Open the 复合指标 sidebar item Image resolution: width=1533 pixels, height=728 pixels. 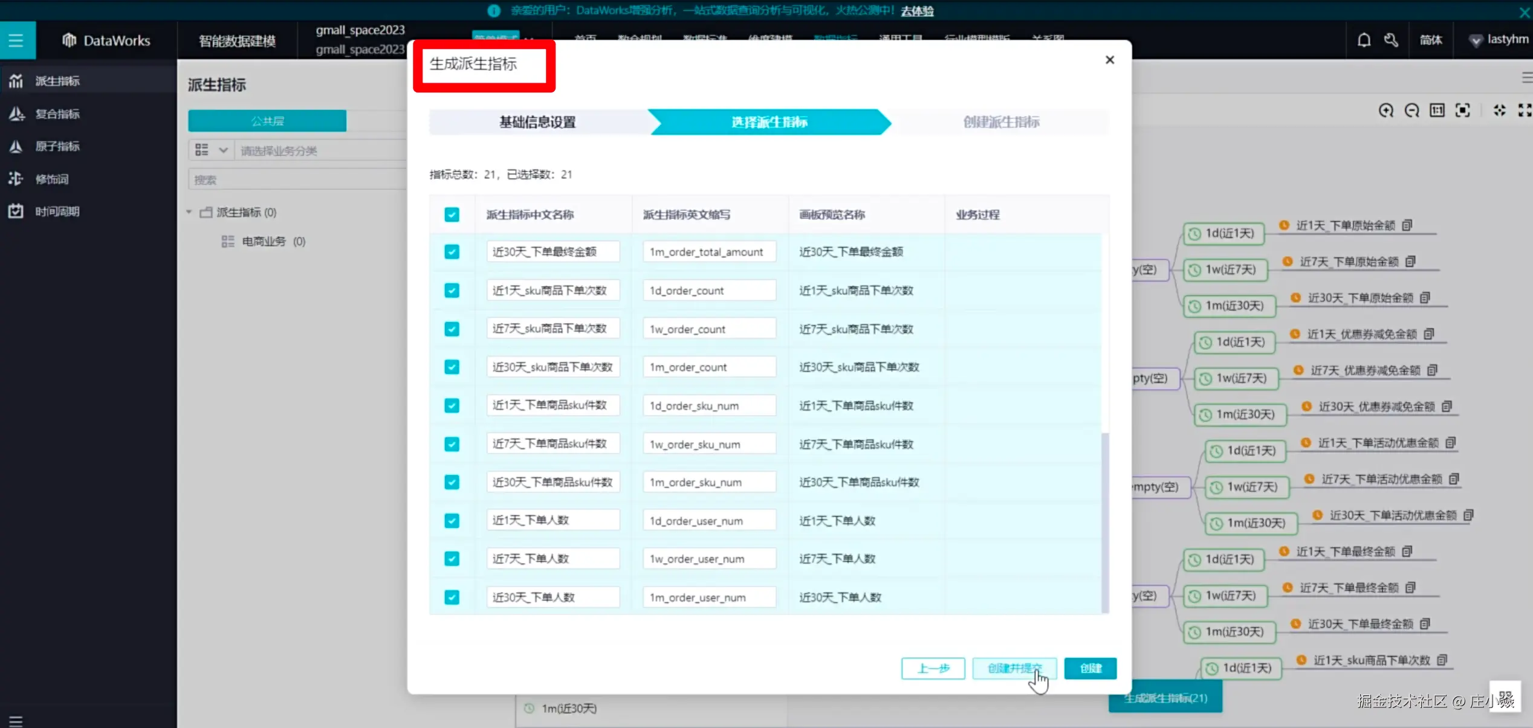coord(57,114)
